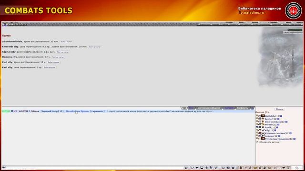The image size is (305, 171).
Task: Send private message to Panik
Action: [257, 127]
